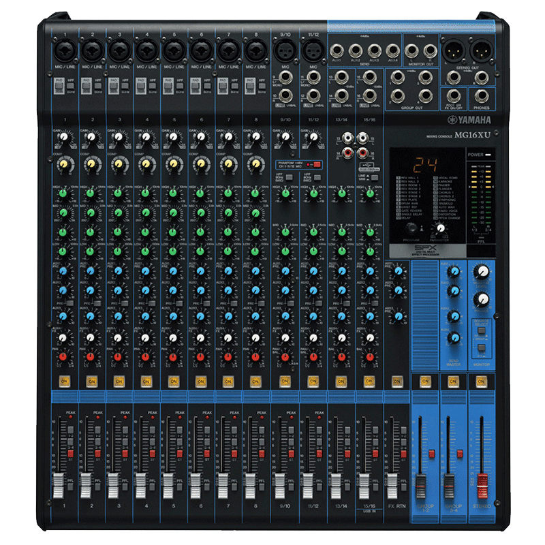Viewport: 545px width, 545px height.
Task: Click channel 1 MIC/LINE combo jack
Action: click(65, 50)
